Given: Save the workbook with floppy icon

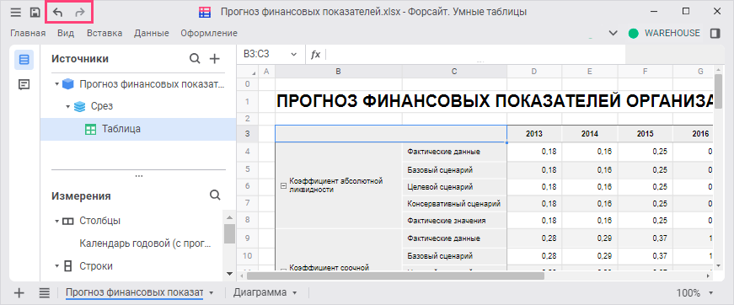Looking at the screenshot, I should coord(35,13).
